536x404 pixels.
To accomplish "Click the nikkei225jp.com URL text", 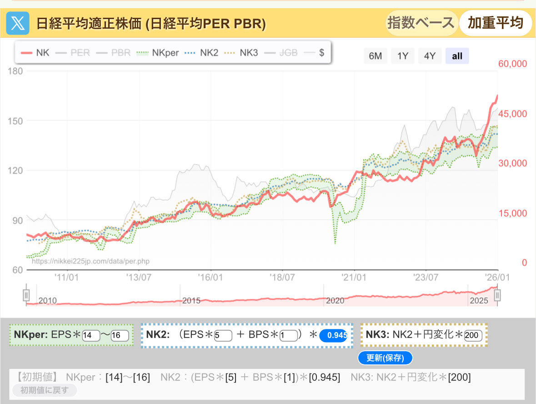I will click(90, 261).
